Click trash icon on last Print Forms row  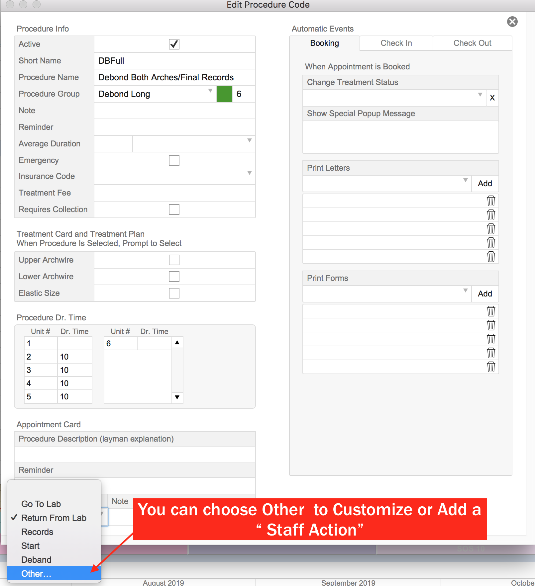(491, 367)
